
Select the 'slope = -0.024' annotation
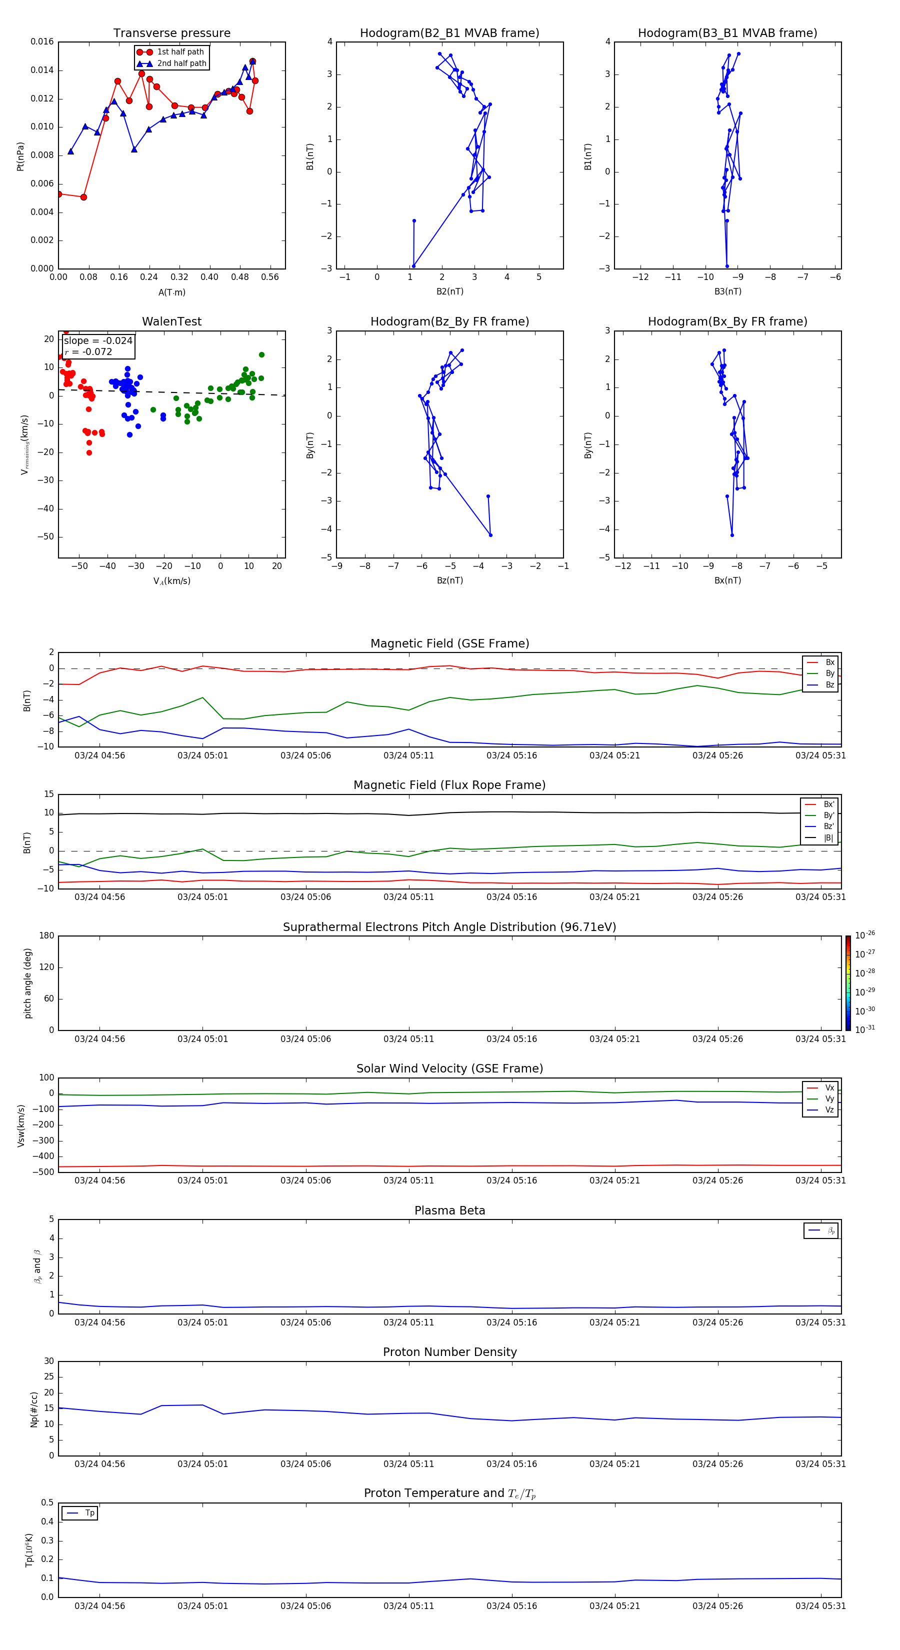[98, 341]
